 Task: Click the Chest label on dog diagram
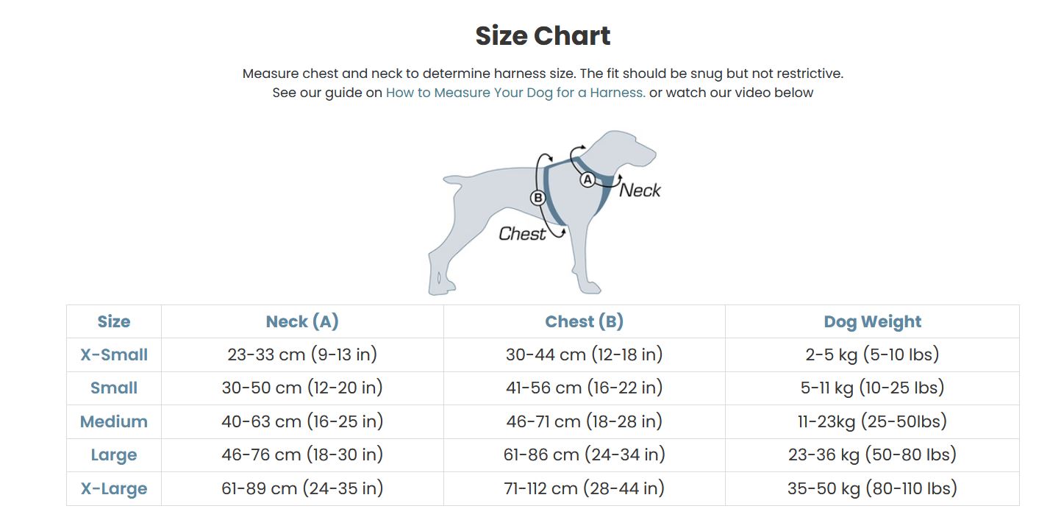(x=522, y=234)
